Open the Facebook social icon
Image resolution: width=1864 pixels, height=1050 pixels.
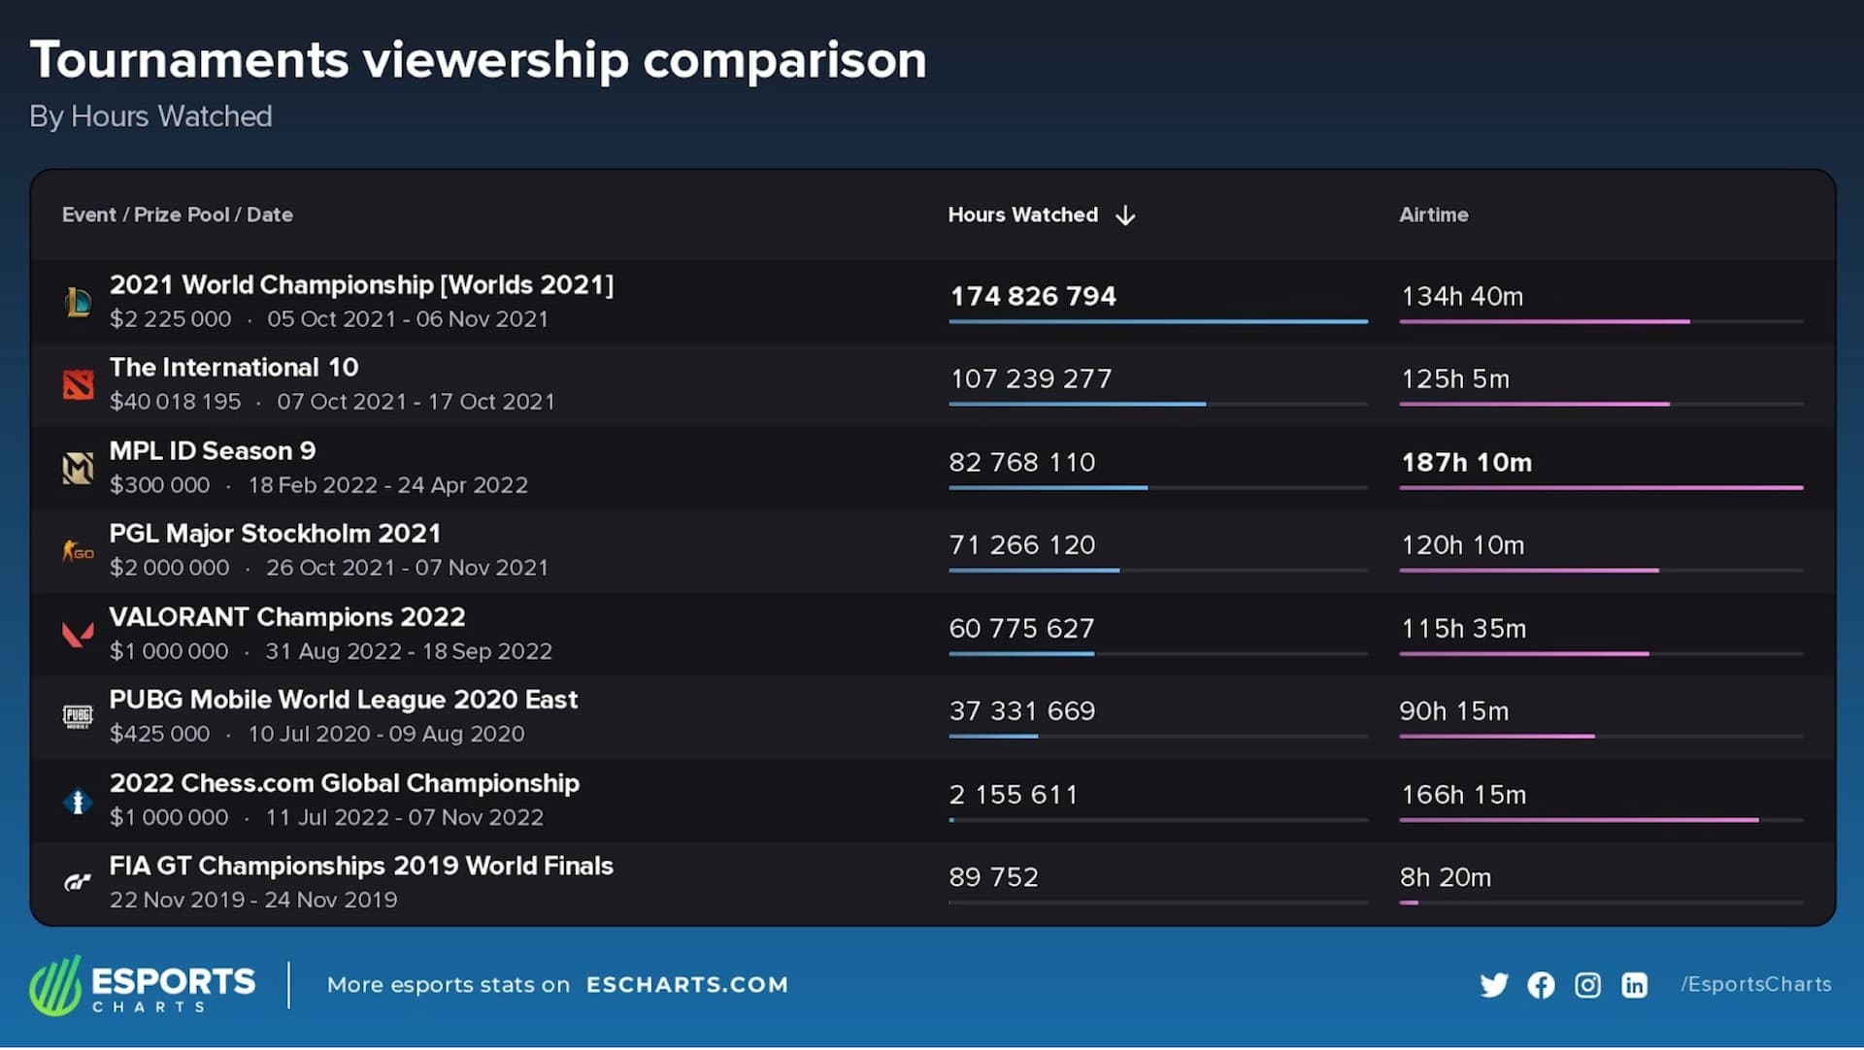[x=1541, y=985]
